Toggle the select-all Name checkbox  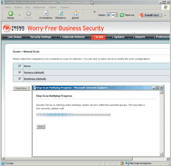coord(20,66)
